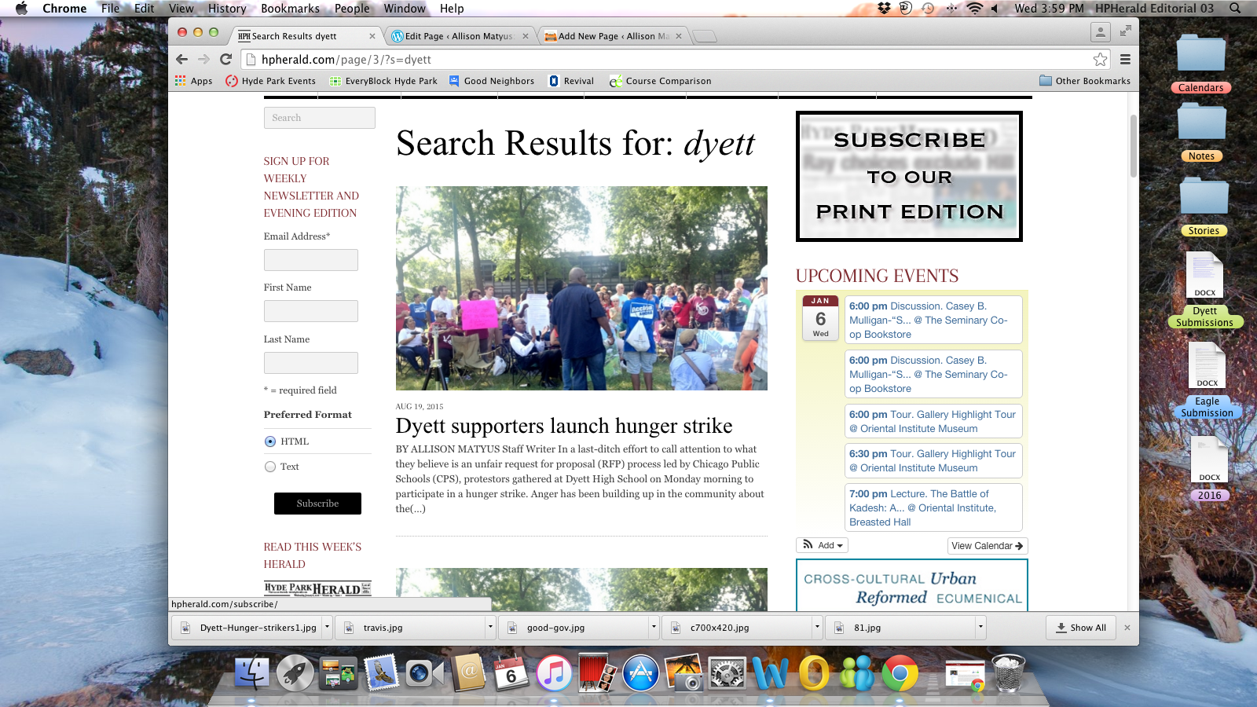The height and width of the screenshot is (707, 1257).
Task: Click the page's vertical scrollbar
Action: pos(1133,146)
